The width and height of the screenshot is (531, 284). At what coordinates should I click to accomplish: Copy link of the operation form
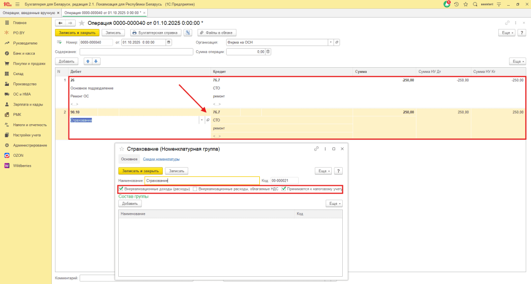pyautogui.click(x=507, y=23)
